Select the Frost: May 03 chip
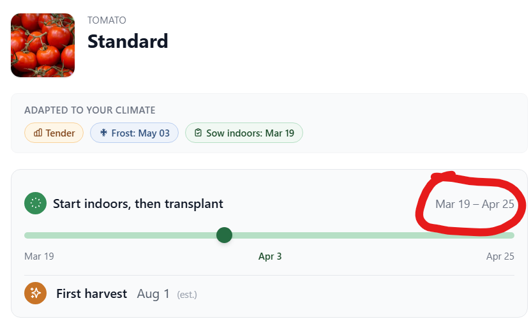Viewport: 531px width, 326px height. click(x=134, y=133)
